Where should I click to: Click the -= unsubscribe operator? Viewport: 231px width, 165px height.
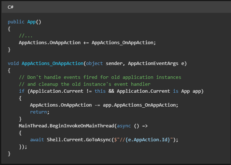coord(97,105)
